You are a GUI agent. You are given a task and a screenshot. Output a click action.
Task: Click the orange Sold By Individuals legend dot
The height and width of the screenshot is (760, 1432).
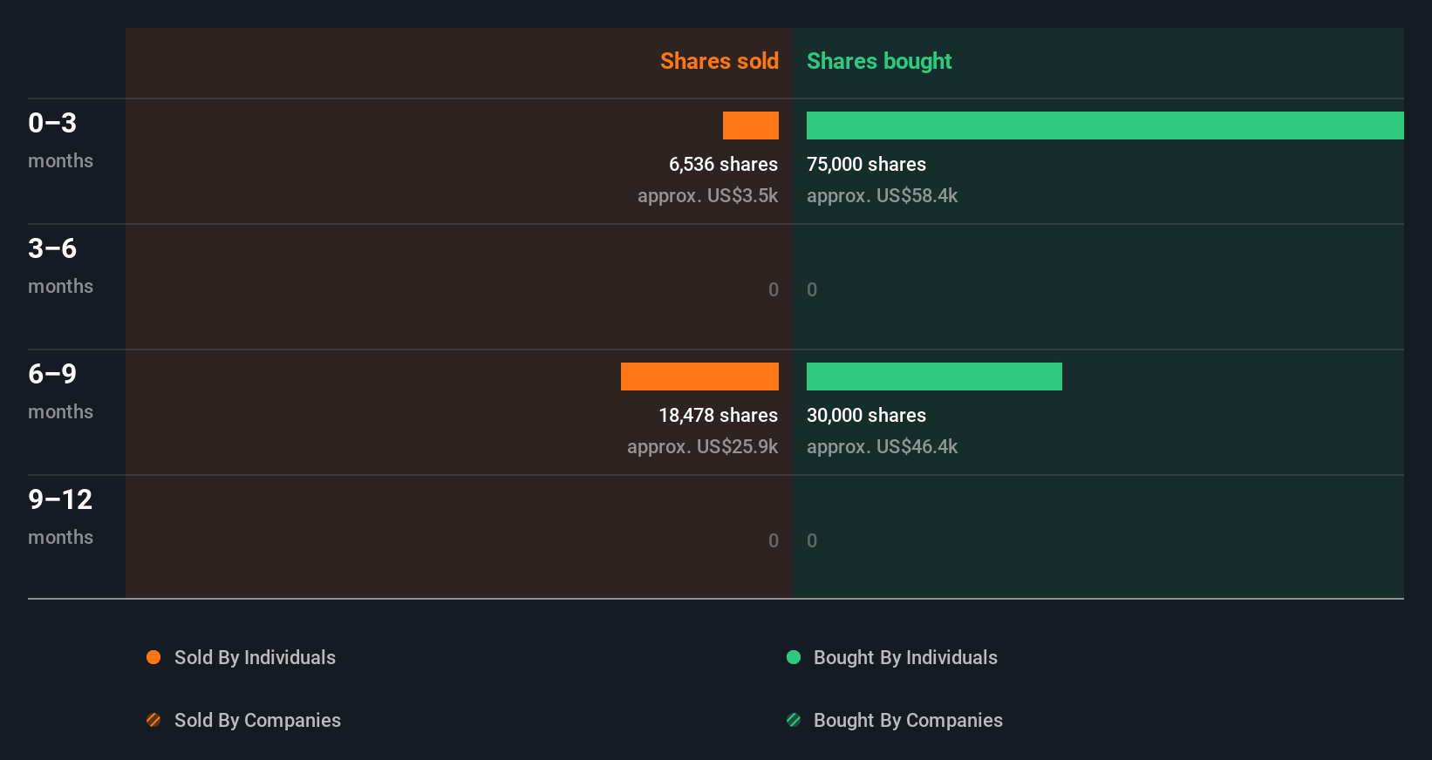pyautogui.click(x=153, y=657)
